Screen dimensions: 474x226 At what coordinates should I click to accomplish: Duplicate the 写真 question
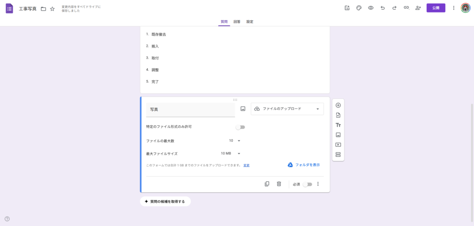tap(267, 184)
